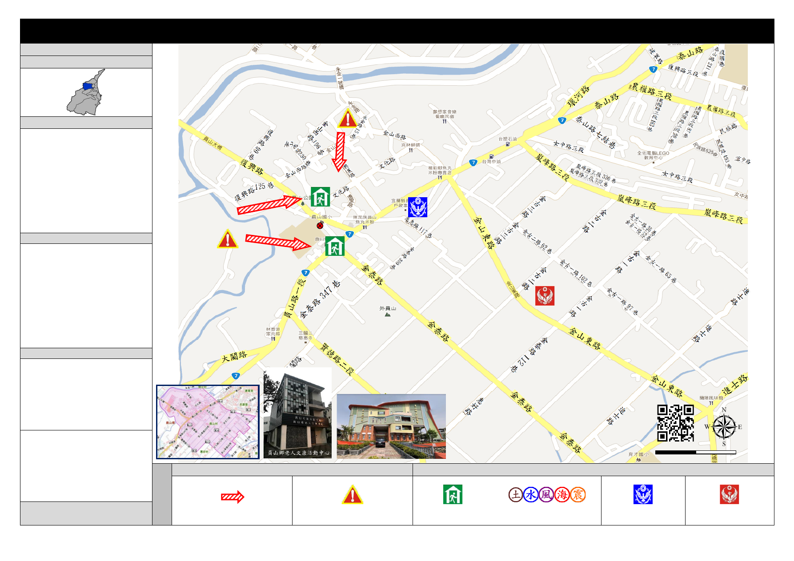The image size is (794, 561).
Task: Click the Route 7 shield near 復興路三段
Action: click(653, 69)
